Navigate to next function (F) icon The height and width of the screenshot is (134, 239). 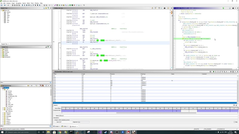pyautogui.click(x=33, y=5)
